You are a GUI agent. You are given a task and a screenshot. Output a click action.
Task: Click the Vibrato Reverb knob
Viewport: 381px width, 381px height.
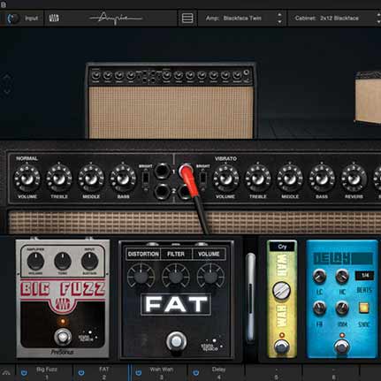[x=354, y=179]
